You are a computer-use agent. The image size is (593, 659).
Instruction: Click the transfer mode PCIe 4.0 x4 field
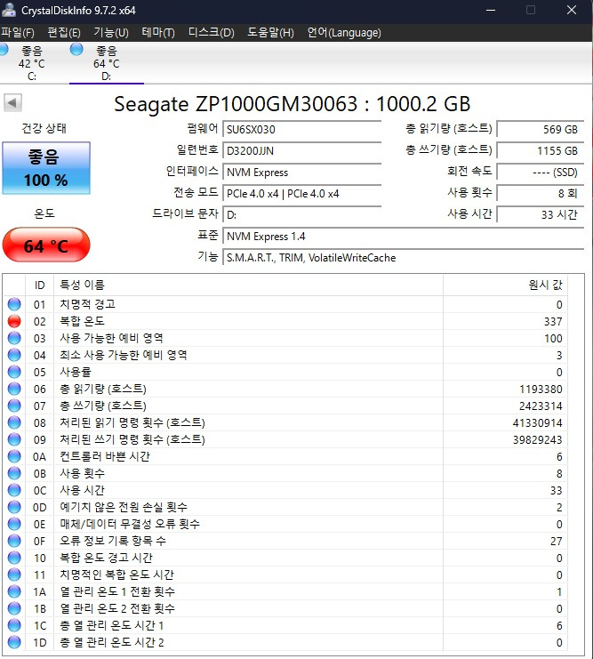302,194
